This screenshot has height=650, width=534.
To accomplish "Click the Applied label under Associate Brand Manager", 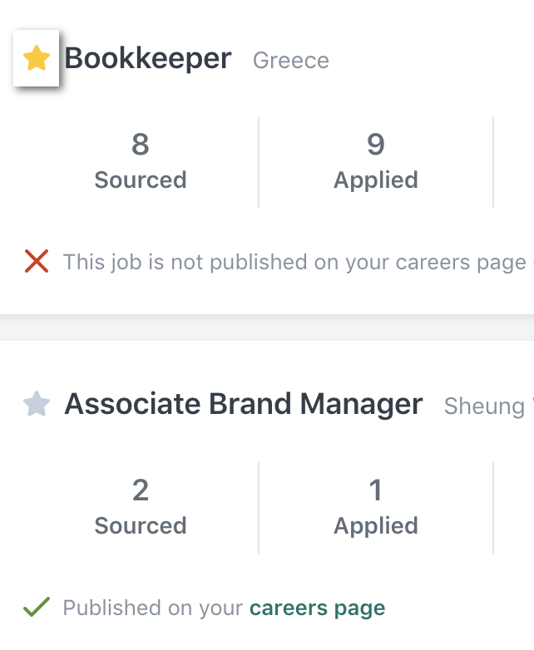I will click(x=376, y=526).
